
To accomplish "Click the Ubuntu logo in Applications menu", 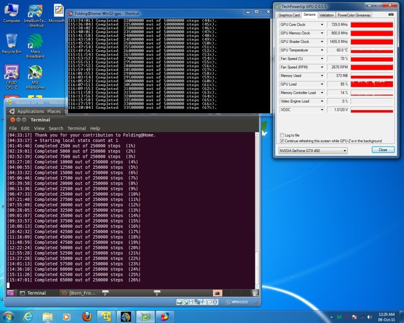I will click(12, 111).
